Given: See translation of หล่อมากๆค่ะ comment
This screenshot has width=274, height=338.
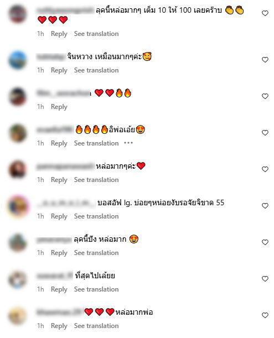Looking at the screenshot, I should tap(96, 180).
